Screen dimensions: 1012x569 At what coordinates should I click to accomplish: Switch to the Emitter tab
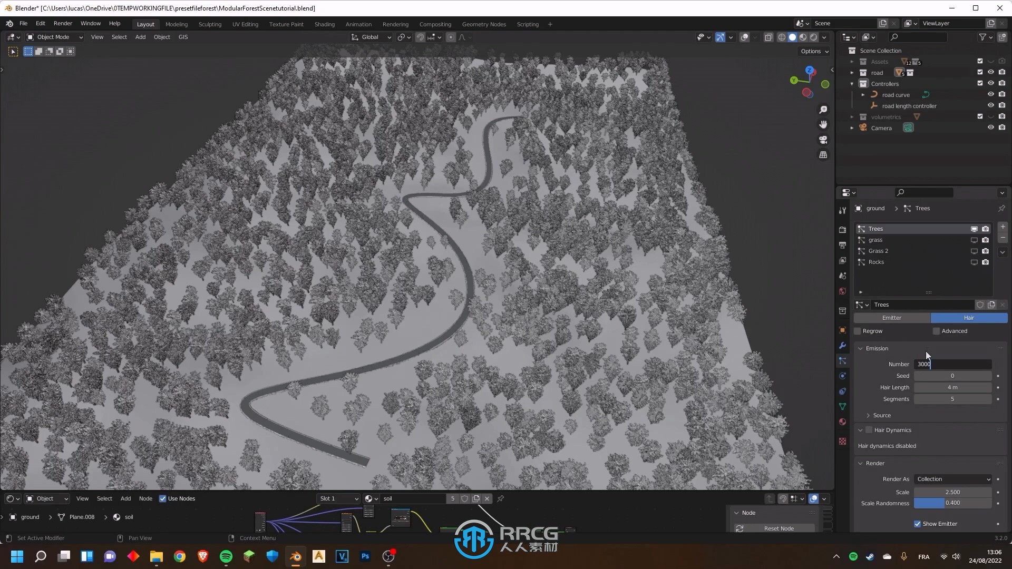(x=892, y=318)
